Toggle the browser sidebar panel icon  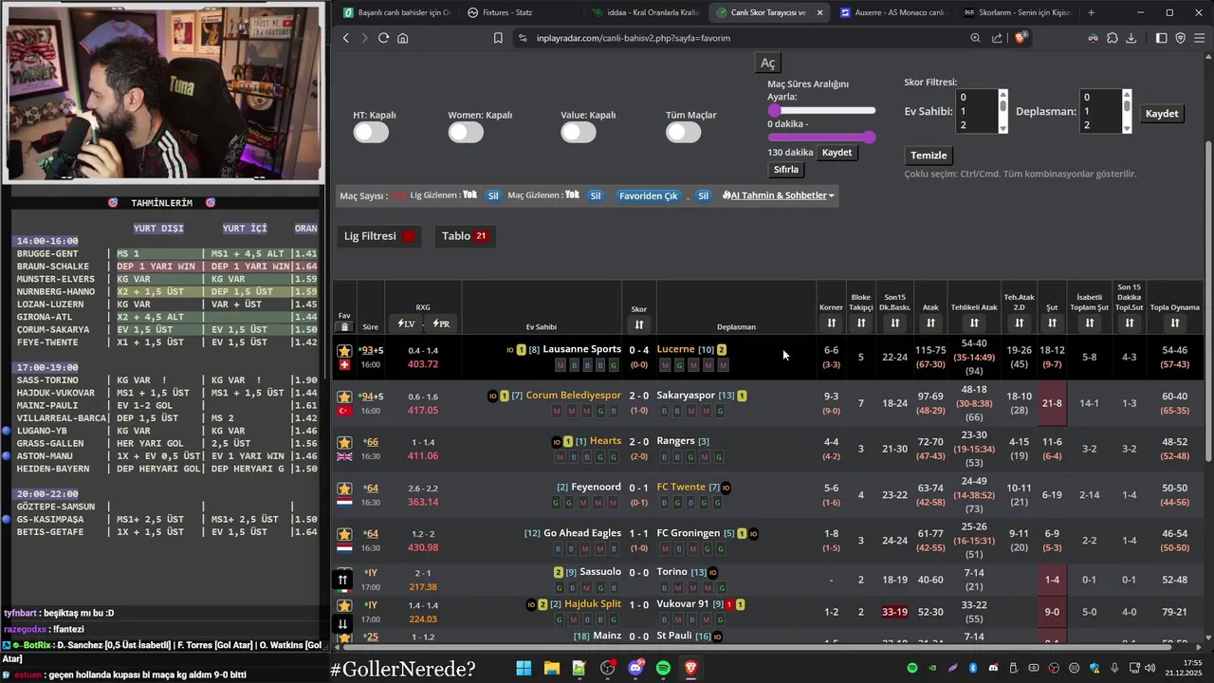1162,38
